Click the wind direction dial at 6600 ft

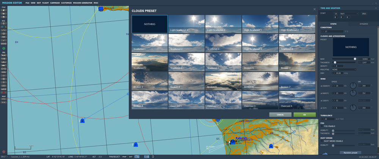coord(353,93)
